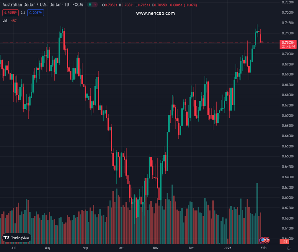Open chart settings gear icon
298x252 pixels.
[289, 248]
